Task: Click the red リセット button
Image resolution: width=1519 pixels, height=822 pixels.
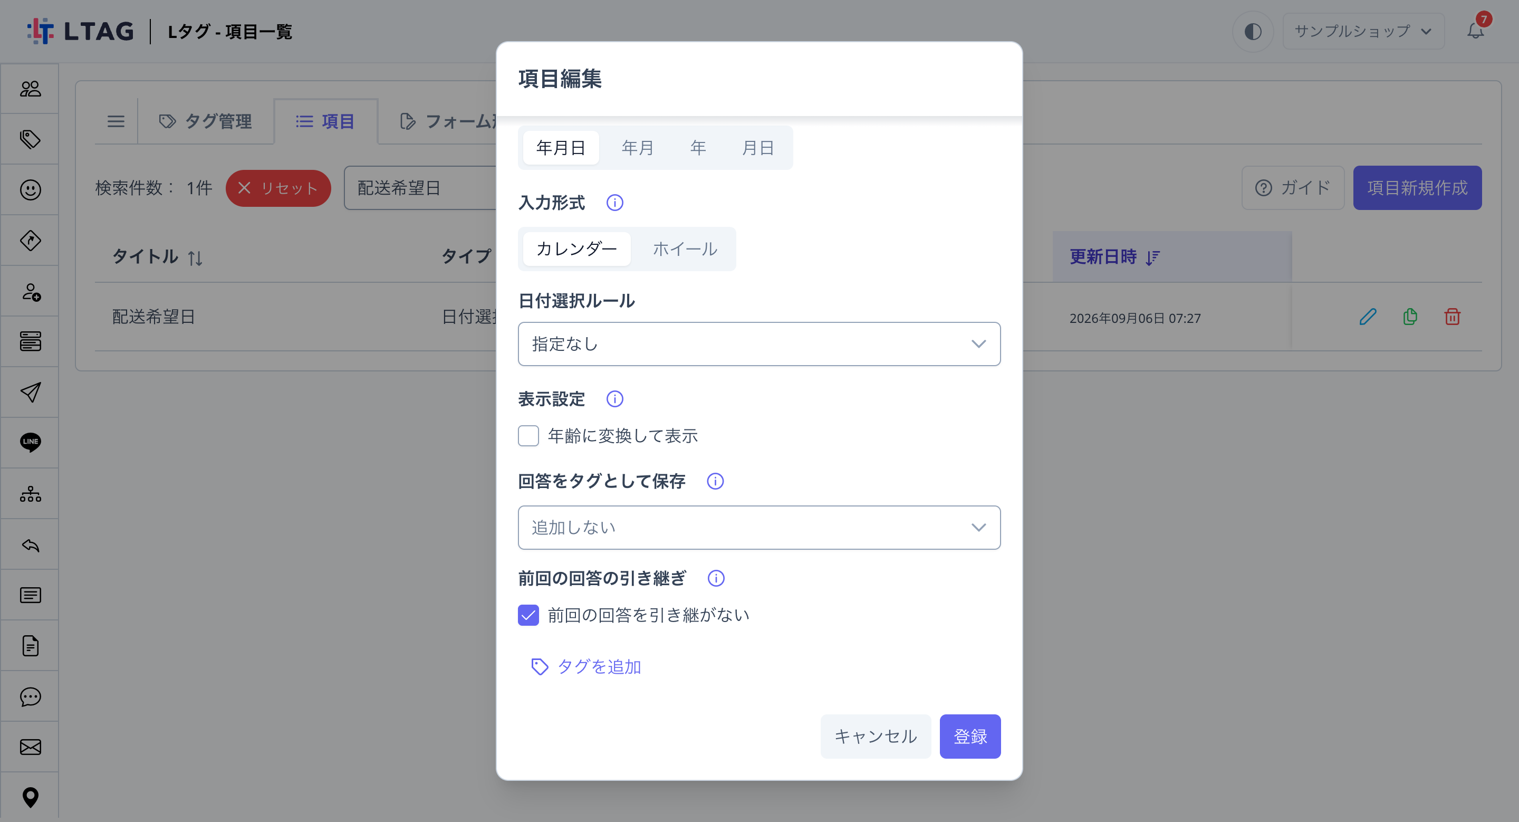Action: pyautogui.click(x=278, y=188)
